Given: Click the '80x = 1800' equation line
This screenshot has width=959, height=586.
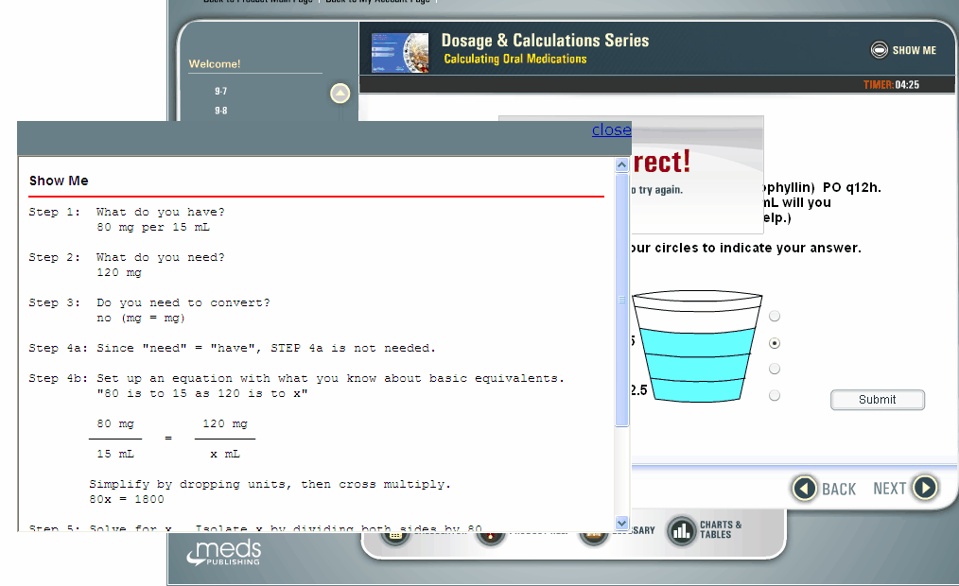Looking at the screenshot, I should pos(127,499).
